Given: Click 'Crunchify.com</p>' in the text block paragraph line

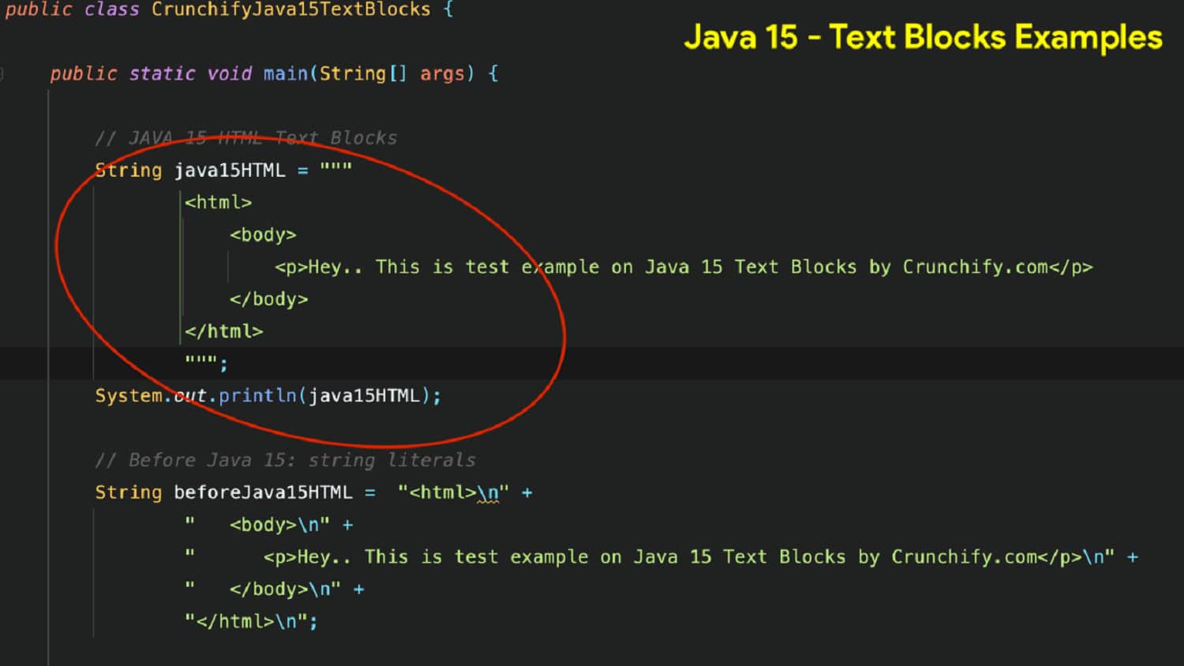Looking at the screenshot, I should click(x=998, y=268).
